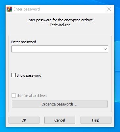This screenshot has height=132, width=120.
Task: Click the Enter password field label
Action: click(x=24, y=42)
